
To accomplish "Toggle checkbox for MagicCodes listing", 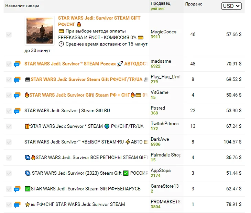I will point(9,35).
